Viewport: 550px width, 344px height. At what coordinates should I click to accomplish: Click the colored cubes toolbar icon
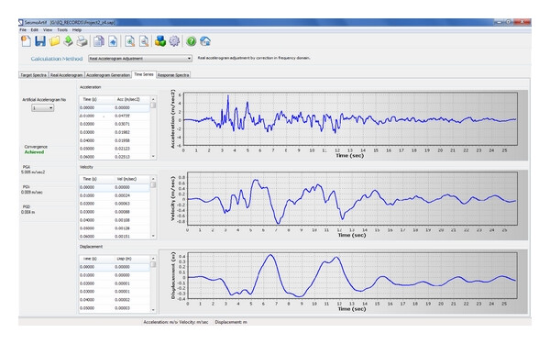[x=160, y=41]
